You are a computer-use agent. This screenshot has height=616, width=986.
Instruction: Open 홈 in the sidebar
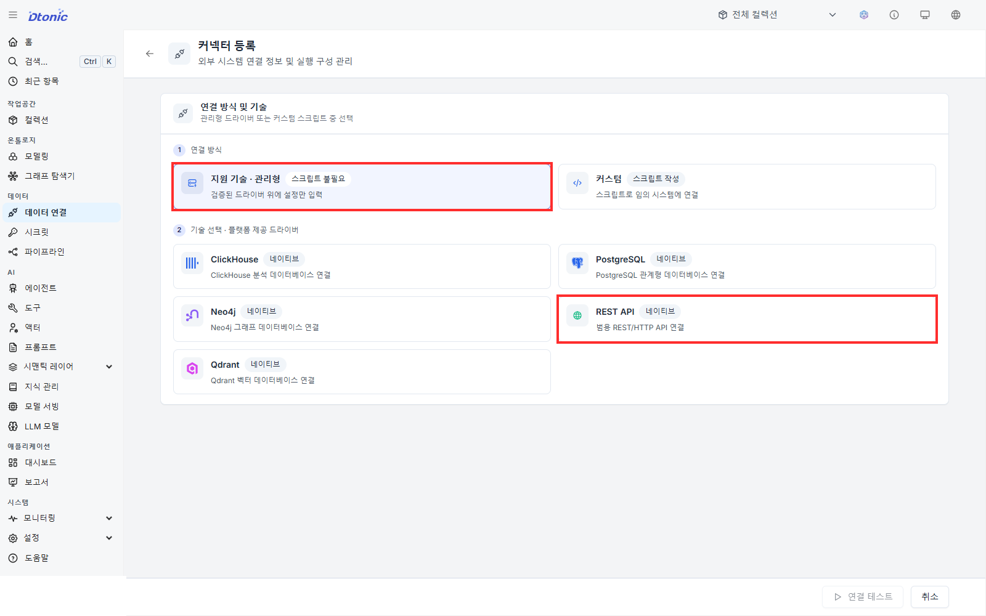click(x=62, y=42)
